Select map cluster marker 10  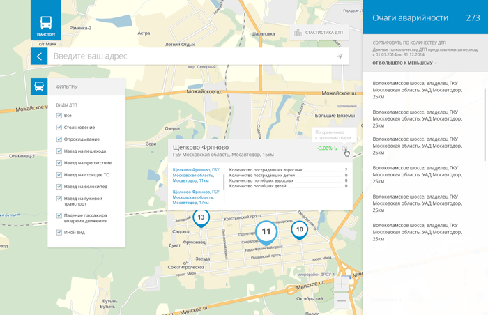[299, 229]
